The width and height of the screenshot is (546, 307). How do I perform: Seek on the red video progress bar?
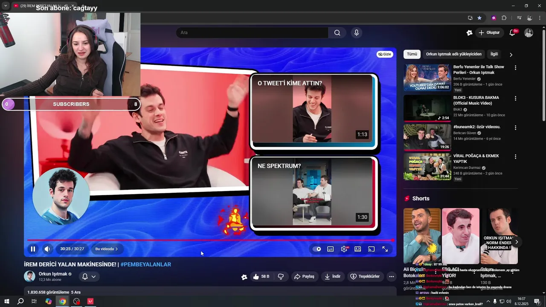point(210,240)
